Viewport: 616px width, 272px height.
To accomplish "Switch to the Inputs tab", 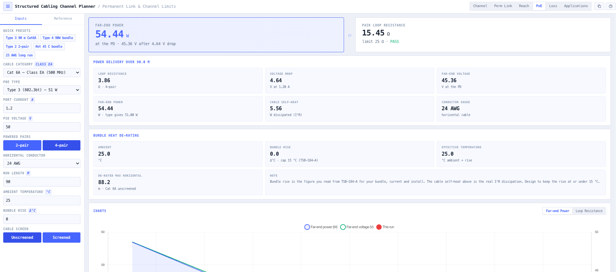I will pos(21,19).
